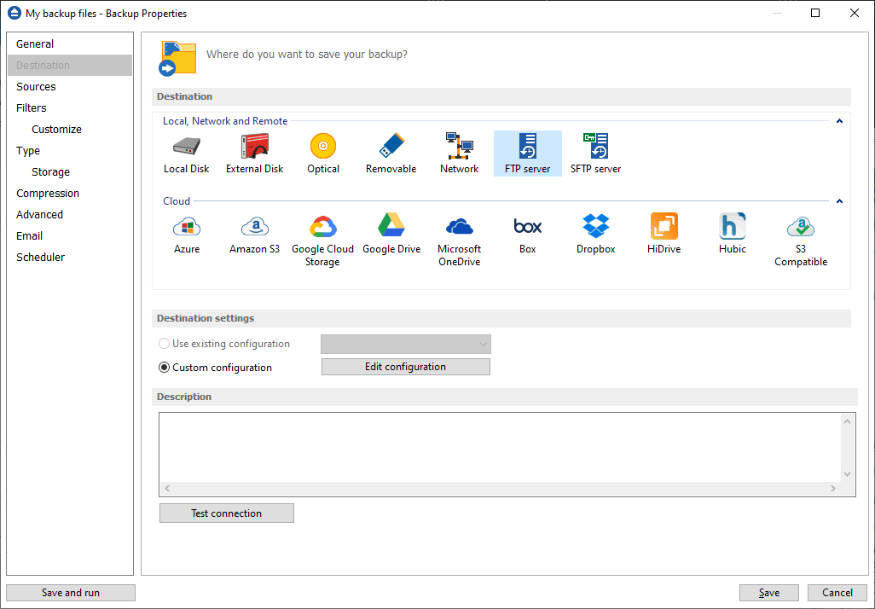The image size is (875, 609).
Task: Open the Compression page
Action: click(70, 193)
